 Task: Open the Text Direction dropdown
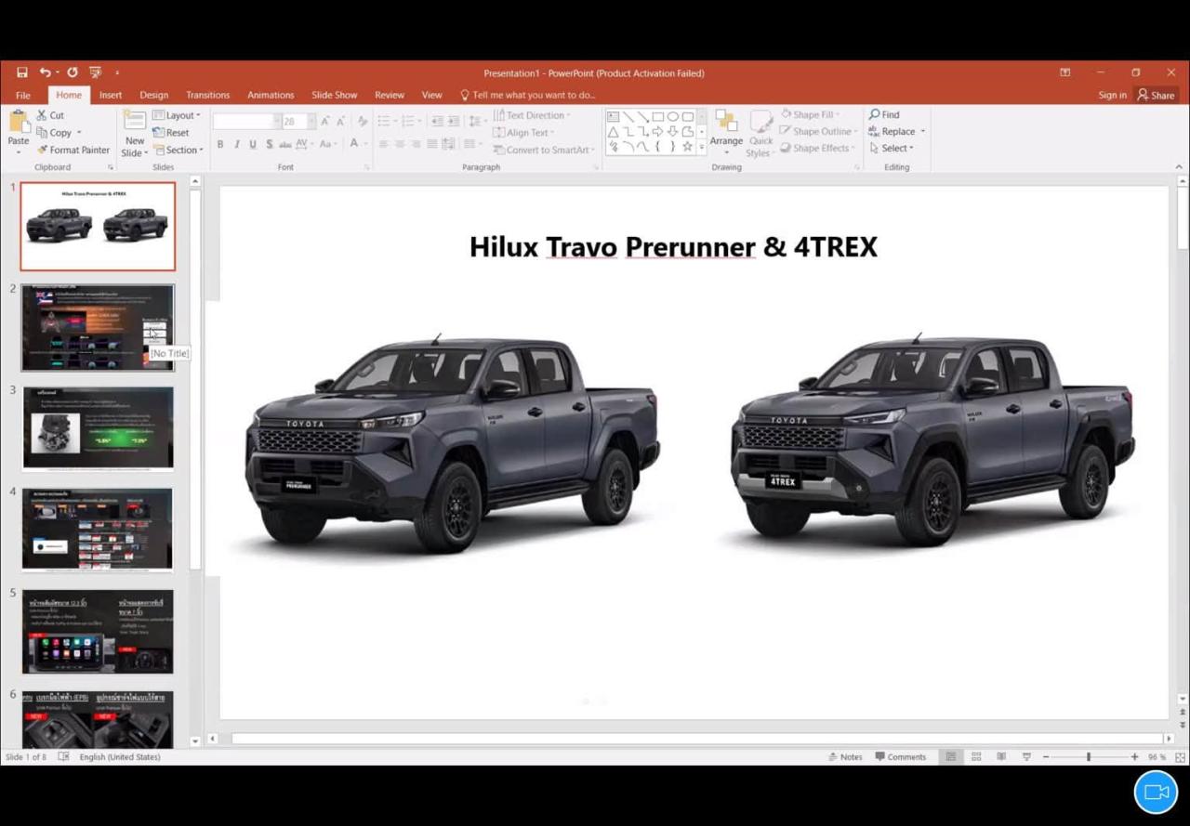tap(532, 115)
